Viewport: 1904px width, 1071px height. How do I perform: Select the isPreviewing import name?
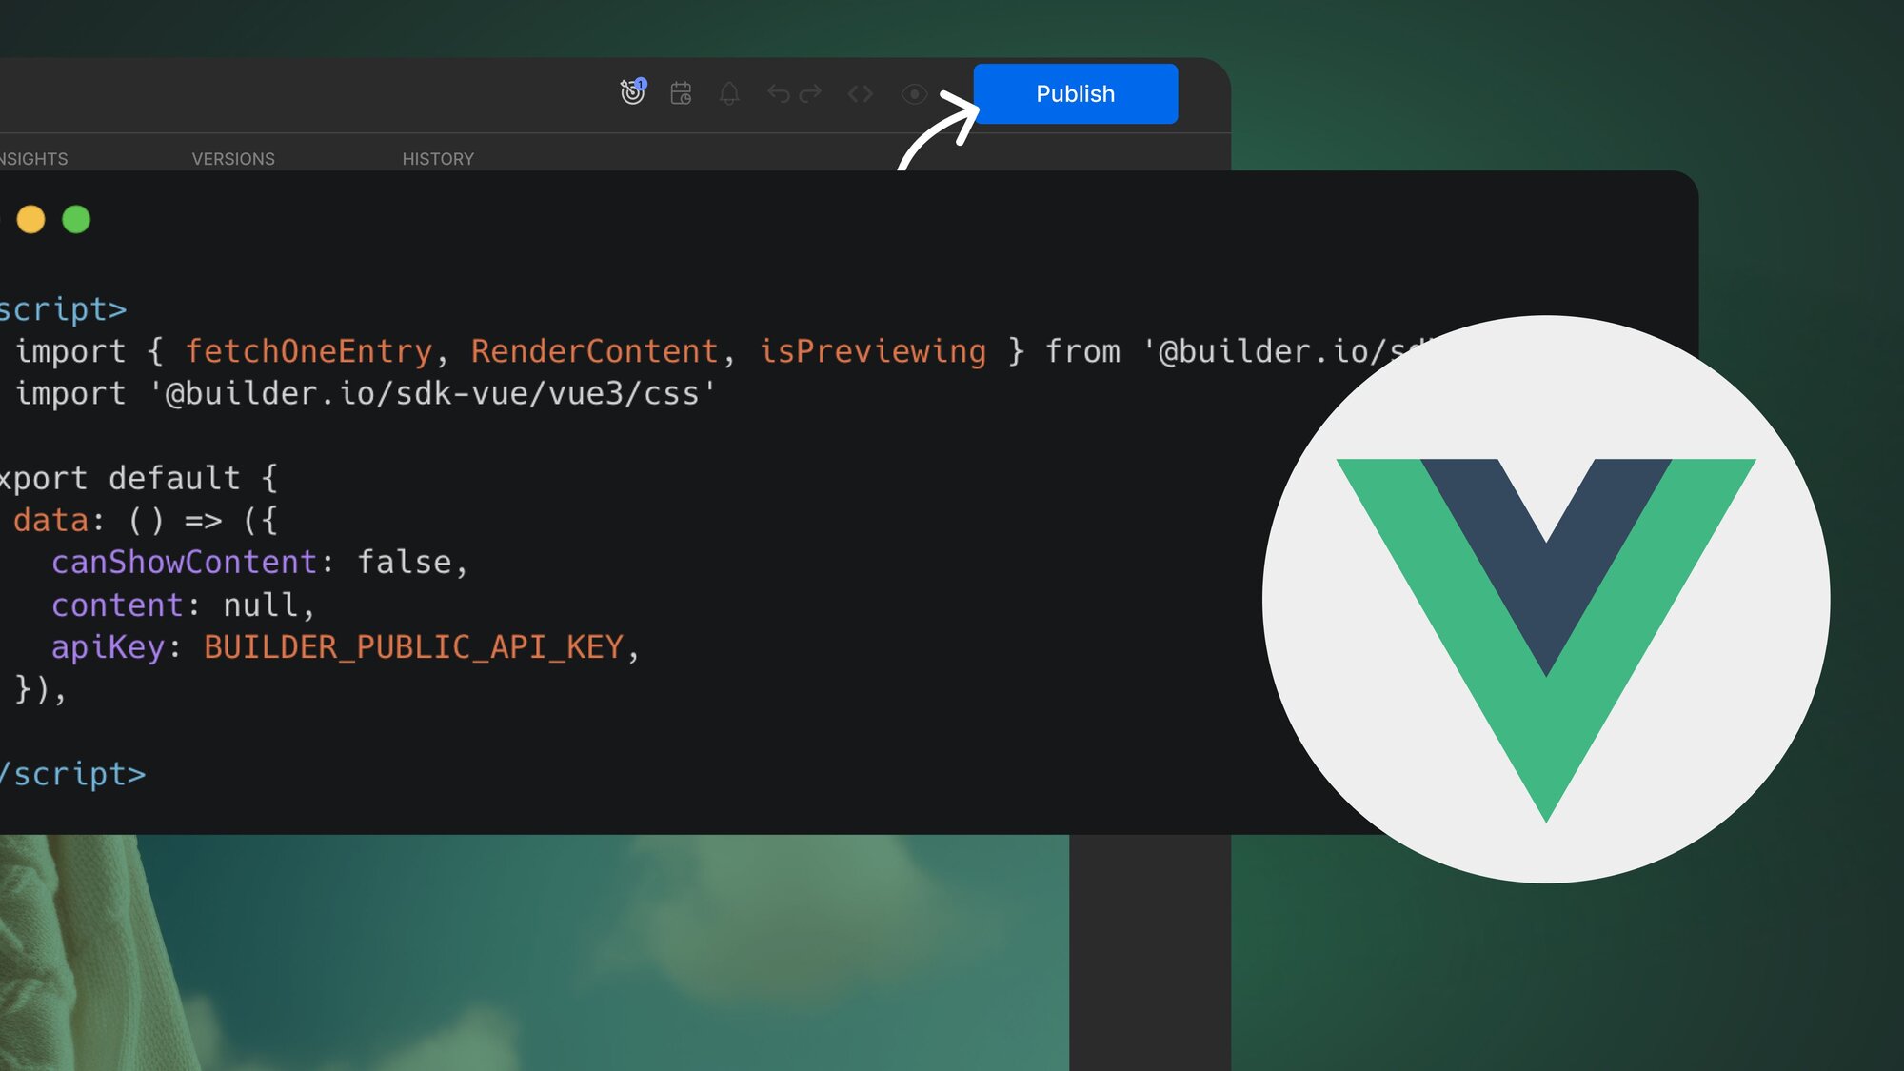872,351
